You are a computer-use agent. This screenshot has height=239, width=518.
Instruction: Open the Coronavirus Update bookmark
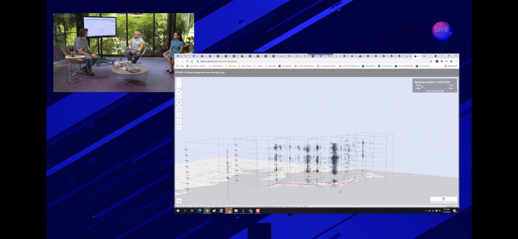(x=327, y=66)
